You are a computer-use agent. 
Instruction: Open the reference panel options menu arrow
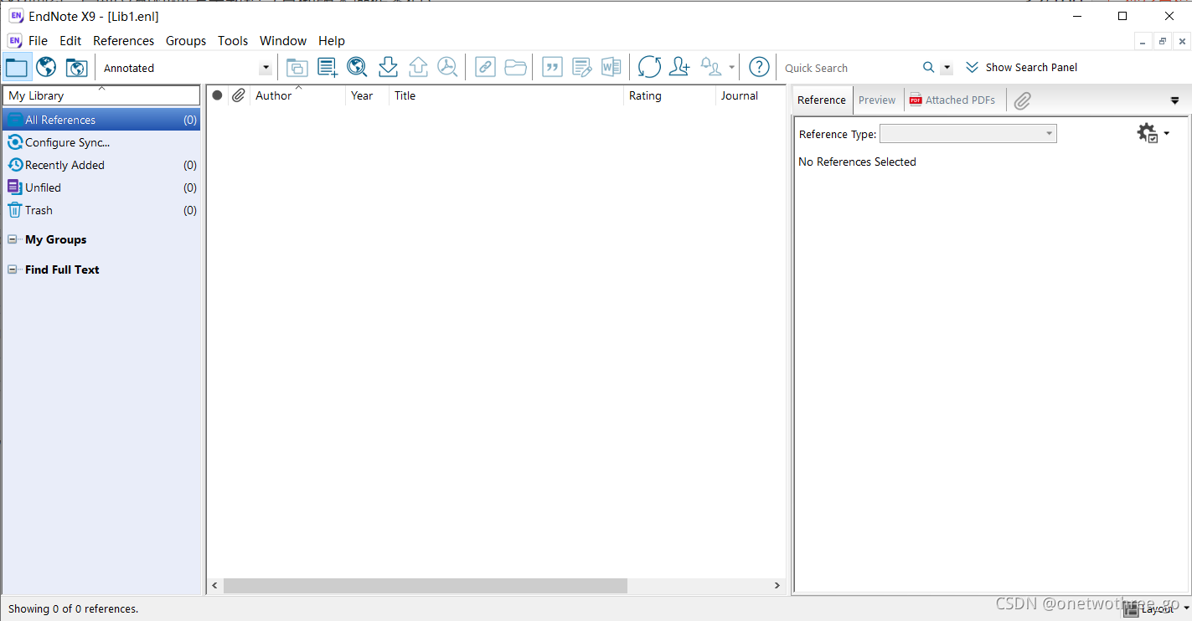pyautogui.click(x=1174, y=100)
